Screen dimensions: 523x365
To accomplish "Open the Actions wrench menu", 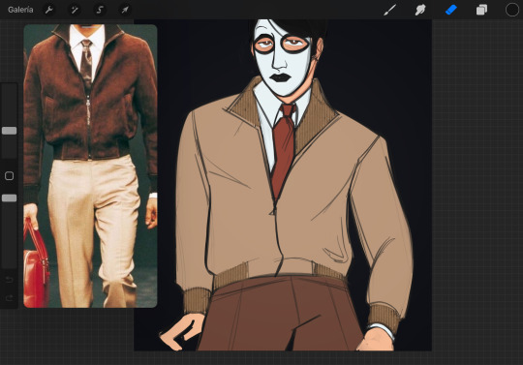I will [49, 10].
